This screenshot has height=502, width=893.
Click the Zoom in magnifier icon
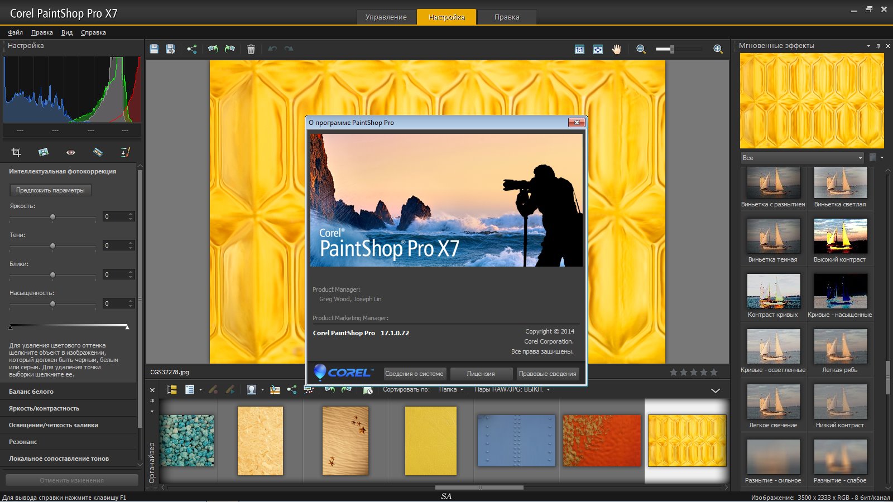point(718,49)
